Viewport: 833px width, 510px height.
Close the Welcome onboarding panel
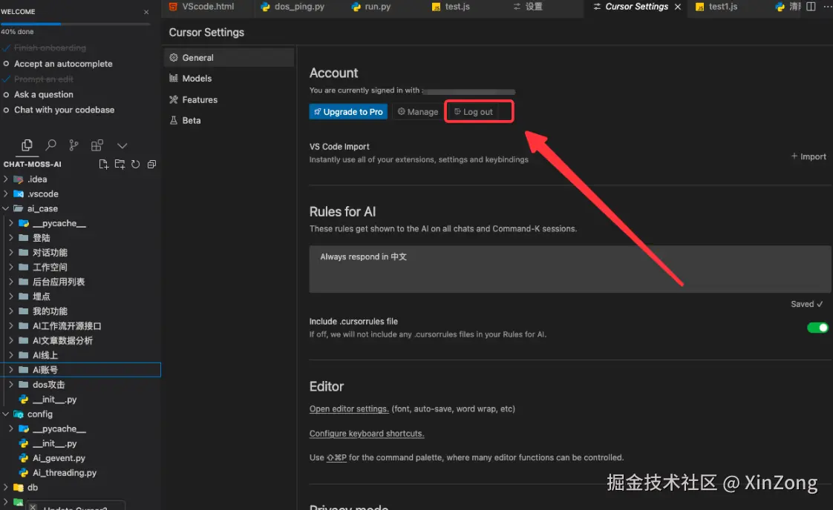[x=146, y=12]
